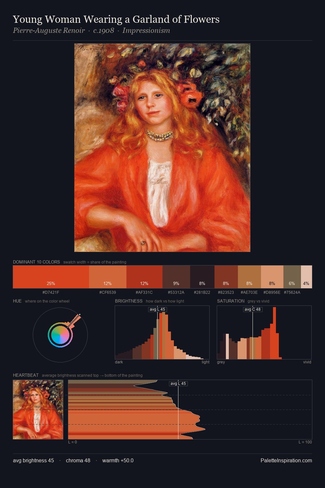Click the title 'Young Woman Wearing a Garland of Flowers'
Image resolution: width=325 pixels, height=488 pixels.
coord(116,20)
